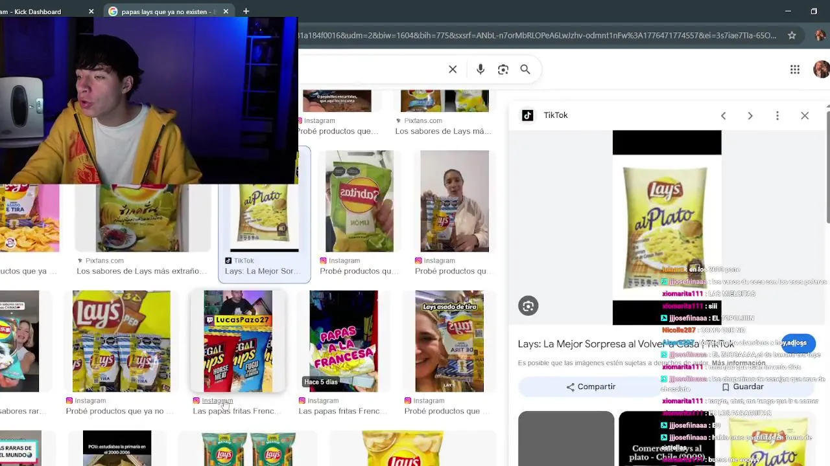Open the 'Lays asado de tira' selfie thumbnail
Screen dimensions: 830x466
pyautogui.click(x=449, y=341)
